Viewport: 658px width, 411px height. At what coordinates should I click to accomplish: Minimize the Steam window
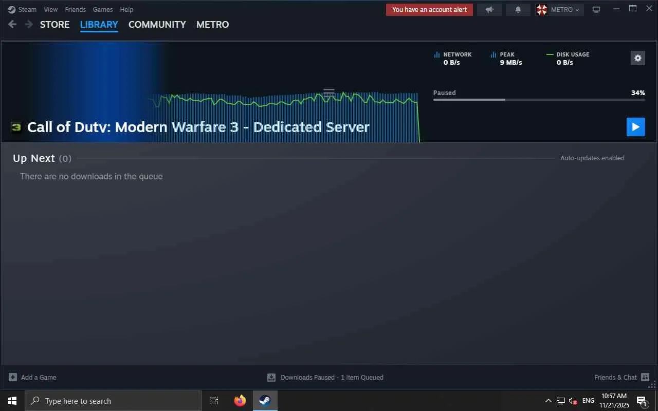pyautogui.click(x=616, y=9)
